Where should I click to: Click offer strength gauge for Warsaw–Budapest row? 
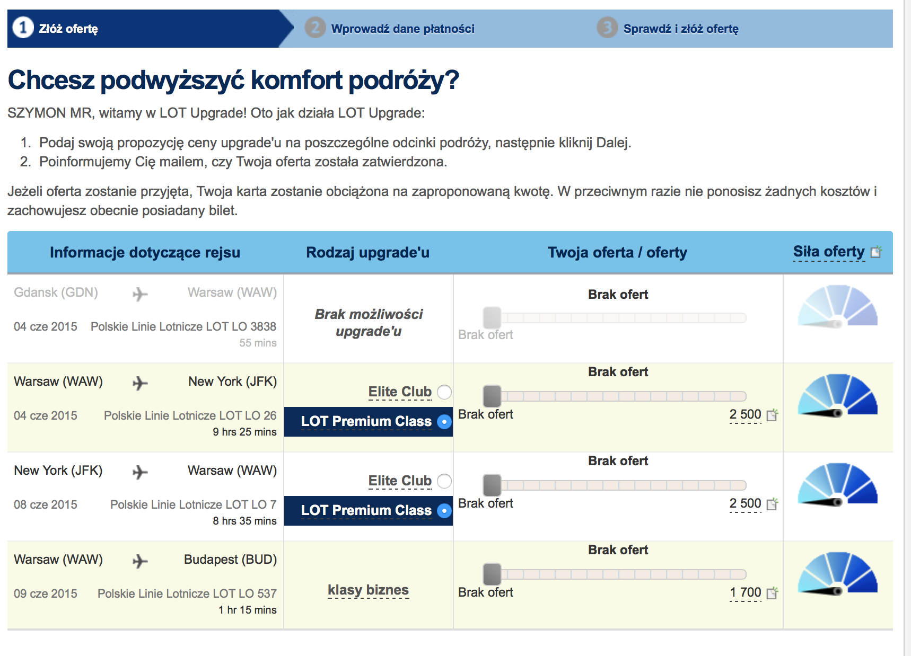pos(838,574)
